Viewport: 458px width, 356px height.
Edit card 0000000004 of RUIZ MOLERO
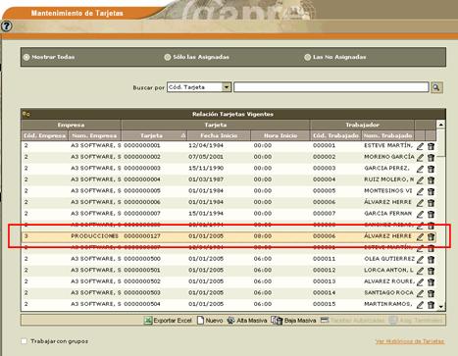[420, 180]
